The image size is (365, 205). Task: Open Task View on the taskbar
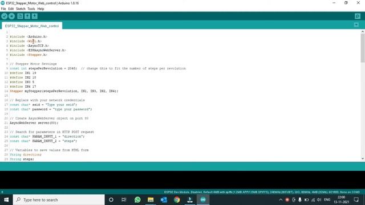[x=124, y=200]
